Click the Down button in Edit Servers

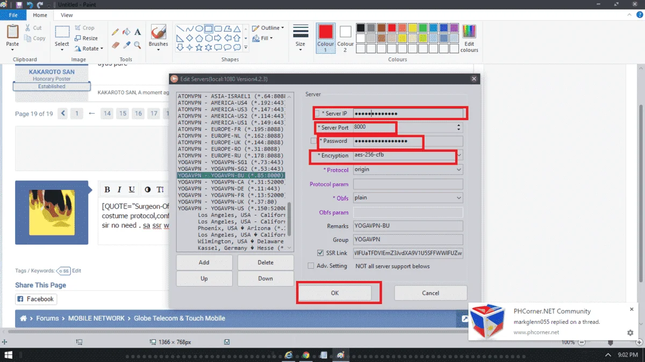click(x=266, y=278)
